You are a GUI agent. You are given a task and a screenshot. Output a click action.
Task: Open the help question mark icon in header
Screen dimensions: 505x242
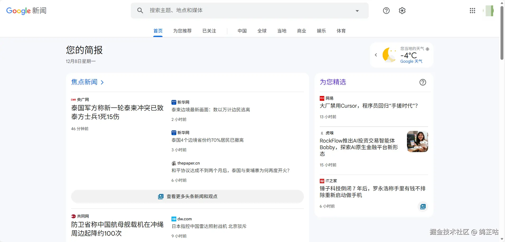[x=386, y=11]
